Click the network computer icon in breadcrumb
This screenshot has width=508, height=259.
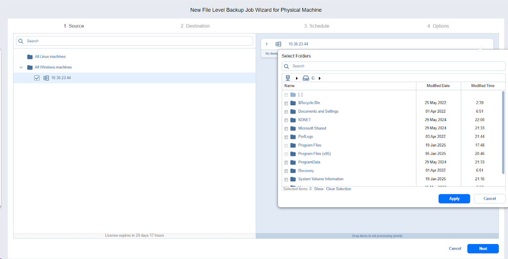288,78
